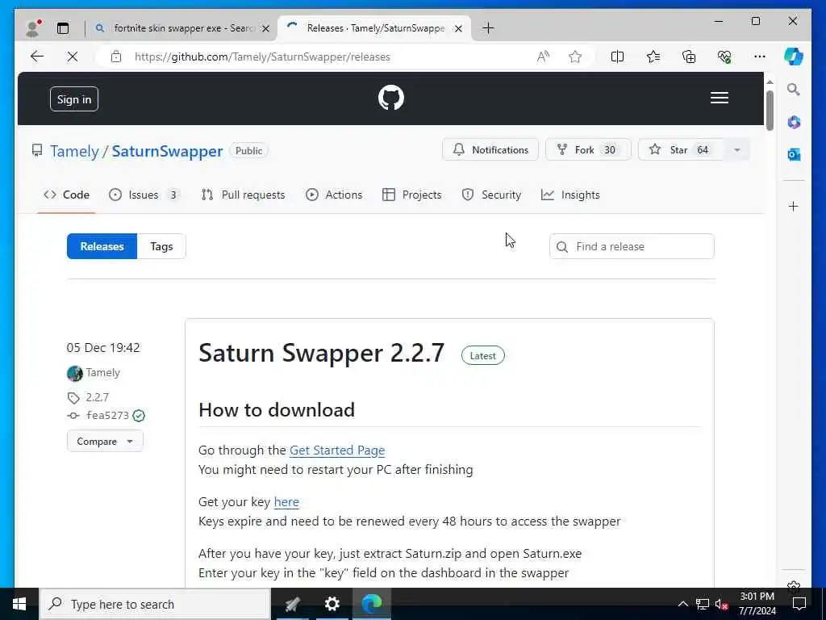Open the Issues tab
Viewport: 826px width, 620px height.
click(144, 195)
